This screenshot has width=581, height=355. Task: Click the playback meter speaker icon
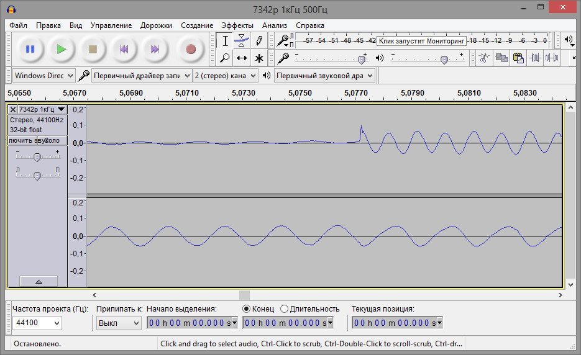coord(569,40)
